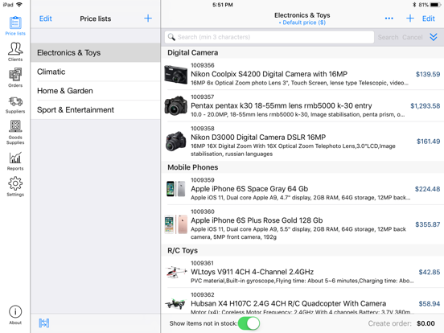This screenshot has width=444, height=333.
Task: Select WLtoys V911 4CH item title
Action: 252,272
